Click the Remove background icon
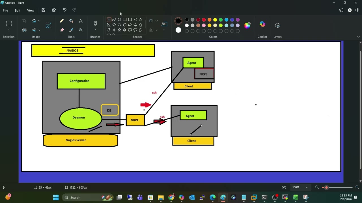Viewport: 362px width, 203px height. (48, 25)
